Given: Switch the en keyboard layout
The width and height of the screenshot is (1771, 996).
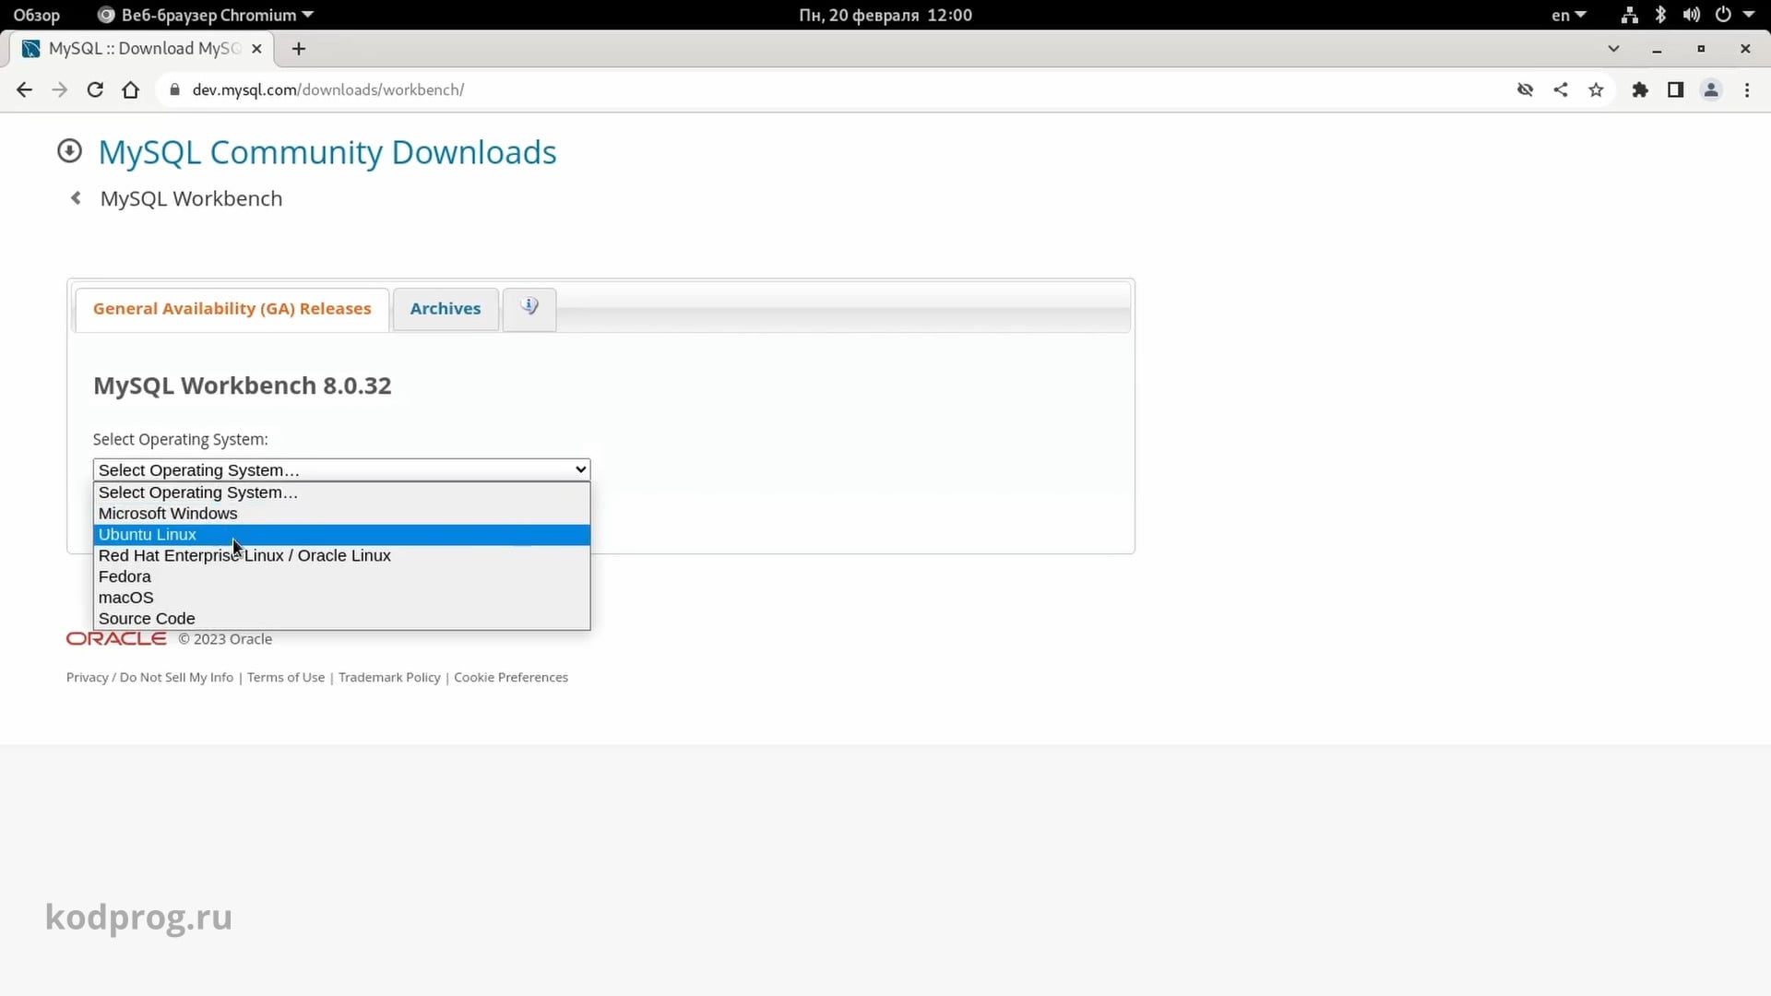Looking at the screenshot, I should coord(1568,15).
